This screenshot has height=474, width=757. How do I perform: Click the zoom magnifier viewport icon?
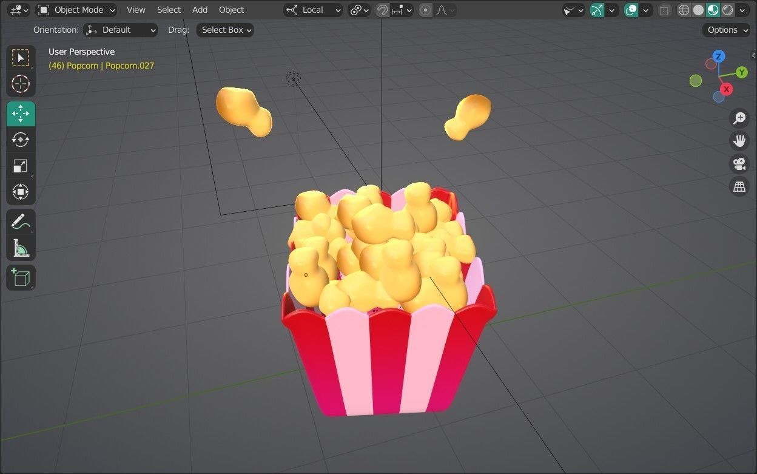(x=739, y=118)
